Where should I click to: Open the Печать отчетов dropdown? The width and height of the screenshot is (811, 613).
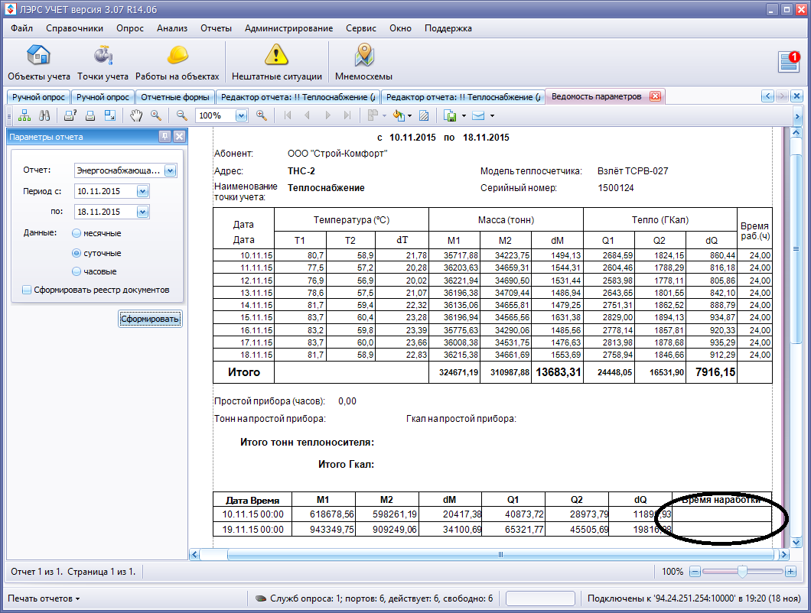pos(44,598)
